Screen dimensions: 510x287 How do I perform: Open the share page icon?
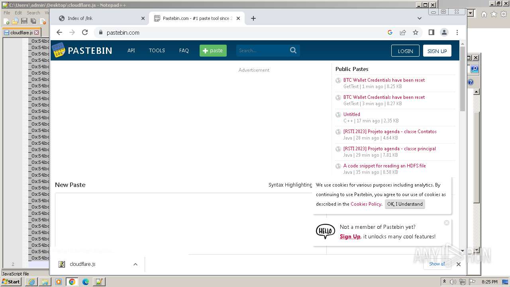pos(403,32)
